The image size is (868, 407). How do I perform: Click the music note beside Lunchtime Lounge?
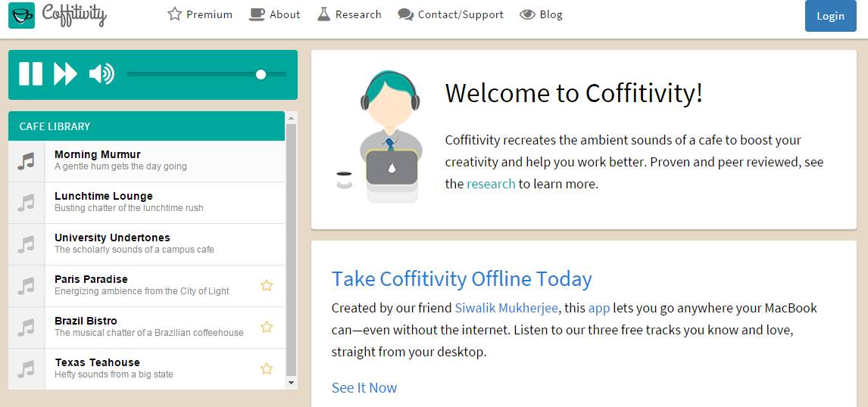pos(27,203)
